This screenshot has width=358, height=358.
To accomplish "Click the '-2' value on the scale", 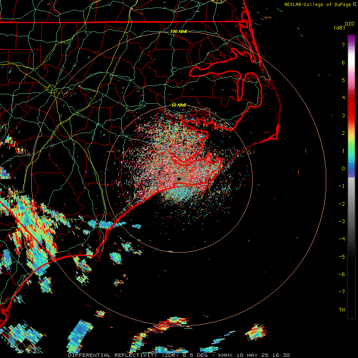I will point(342,204).
